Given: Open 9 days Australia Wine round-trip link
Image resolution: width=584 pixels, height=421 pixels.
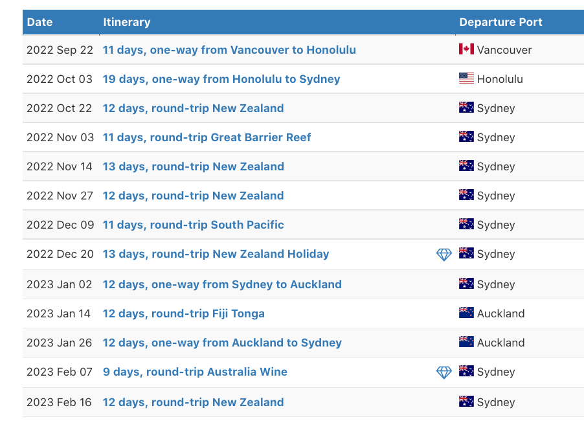Looking at the screenshot, I should click(x=195, y=372).
